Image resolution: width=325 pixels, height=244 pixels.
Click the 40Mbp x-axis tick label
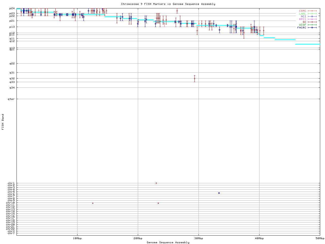(259, 238)
